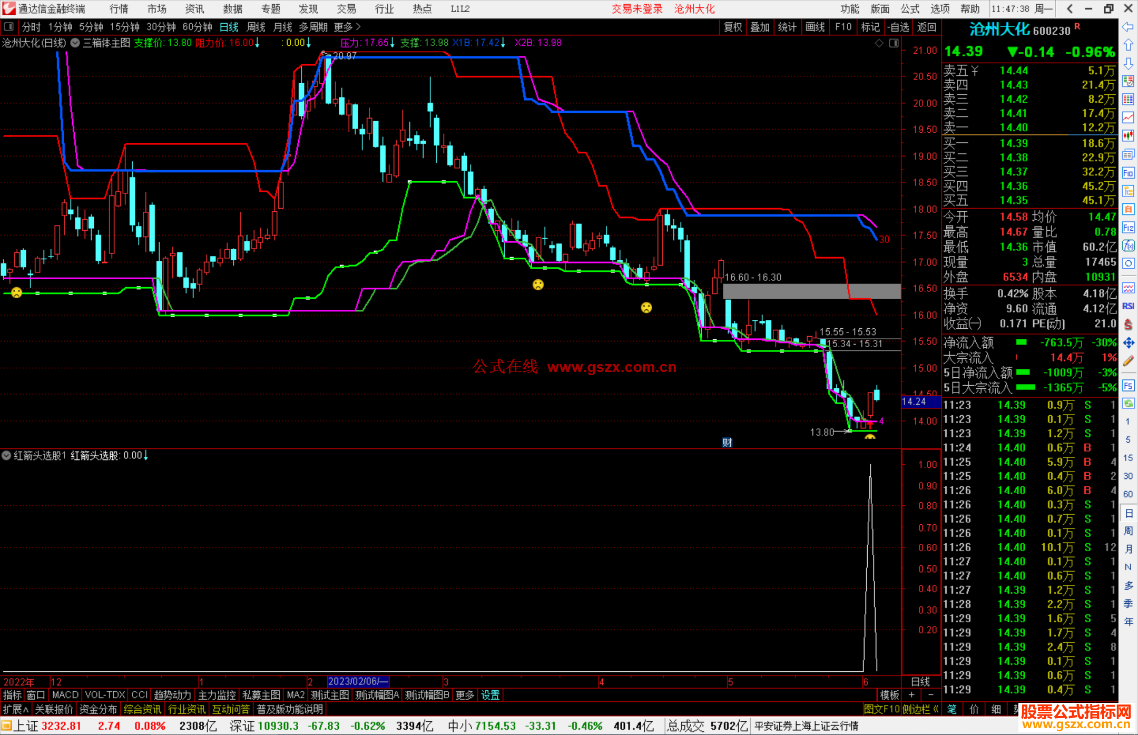Click the 画线 drawing button
Viewport: 1138px width, 735px height.
[815, 27]
